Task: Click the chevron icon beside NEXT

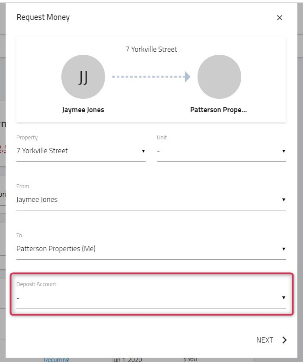Action: (284, 340)
